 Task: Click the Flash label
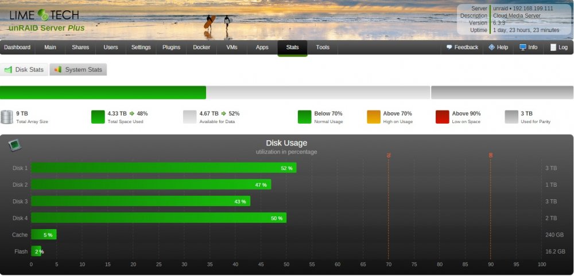[x=21, y=251]
